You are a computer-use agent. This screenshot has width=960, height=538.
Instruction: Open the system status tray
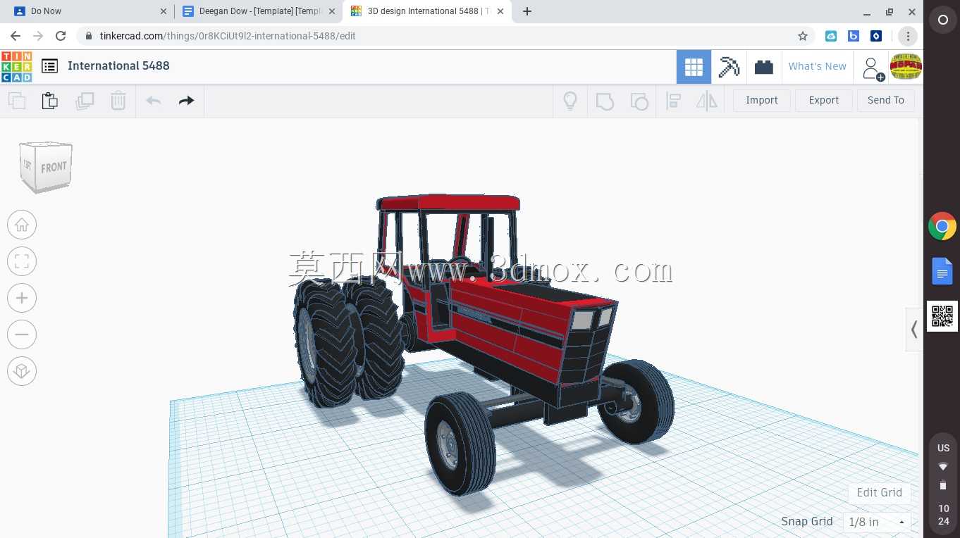[943, 486]
